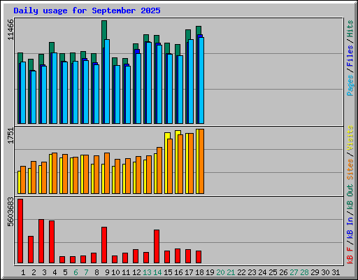The image size is (358, 280).
Task: Click the blue 'Files' legend label
Action: [x=350, y=56]
